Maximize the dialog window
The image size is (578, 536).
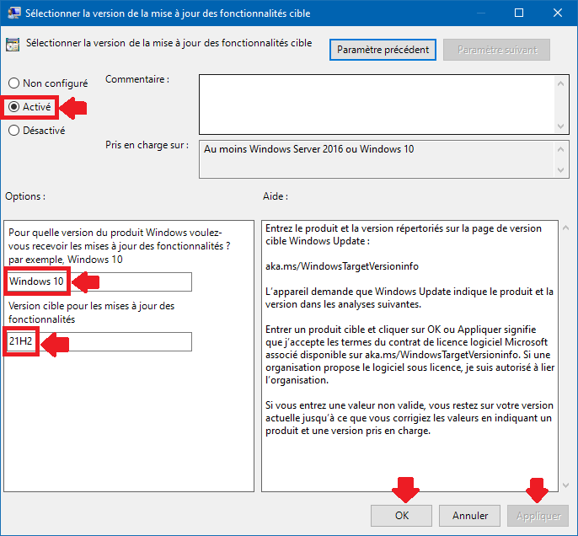[519, 13]
